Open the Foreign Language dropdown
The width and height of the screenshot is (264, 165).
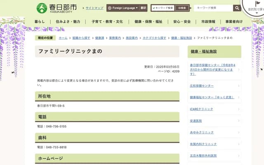click(122, 8)
